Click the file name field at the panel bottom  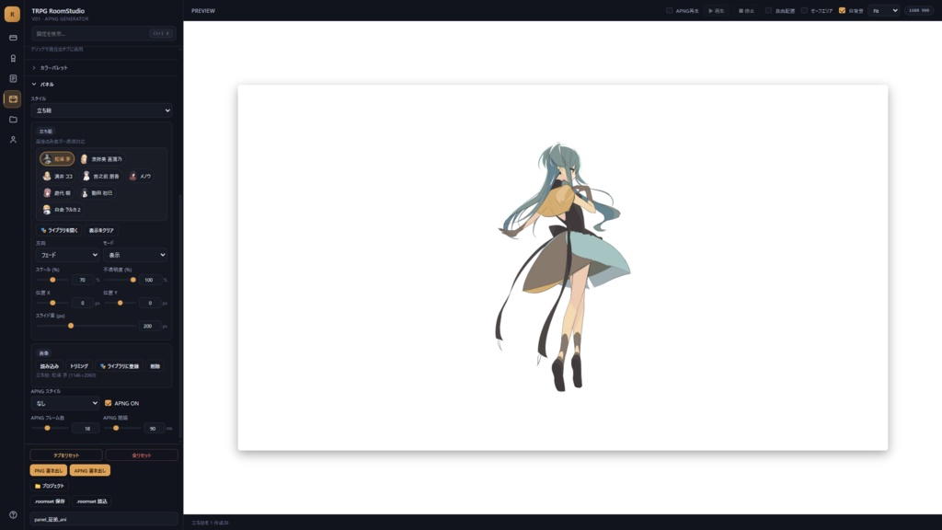[103, 519]
